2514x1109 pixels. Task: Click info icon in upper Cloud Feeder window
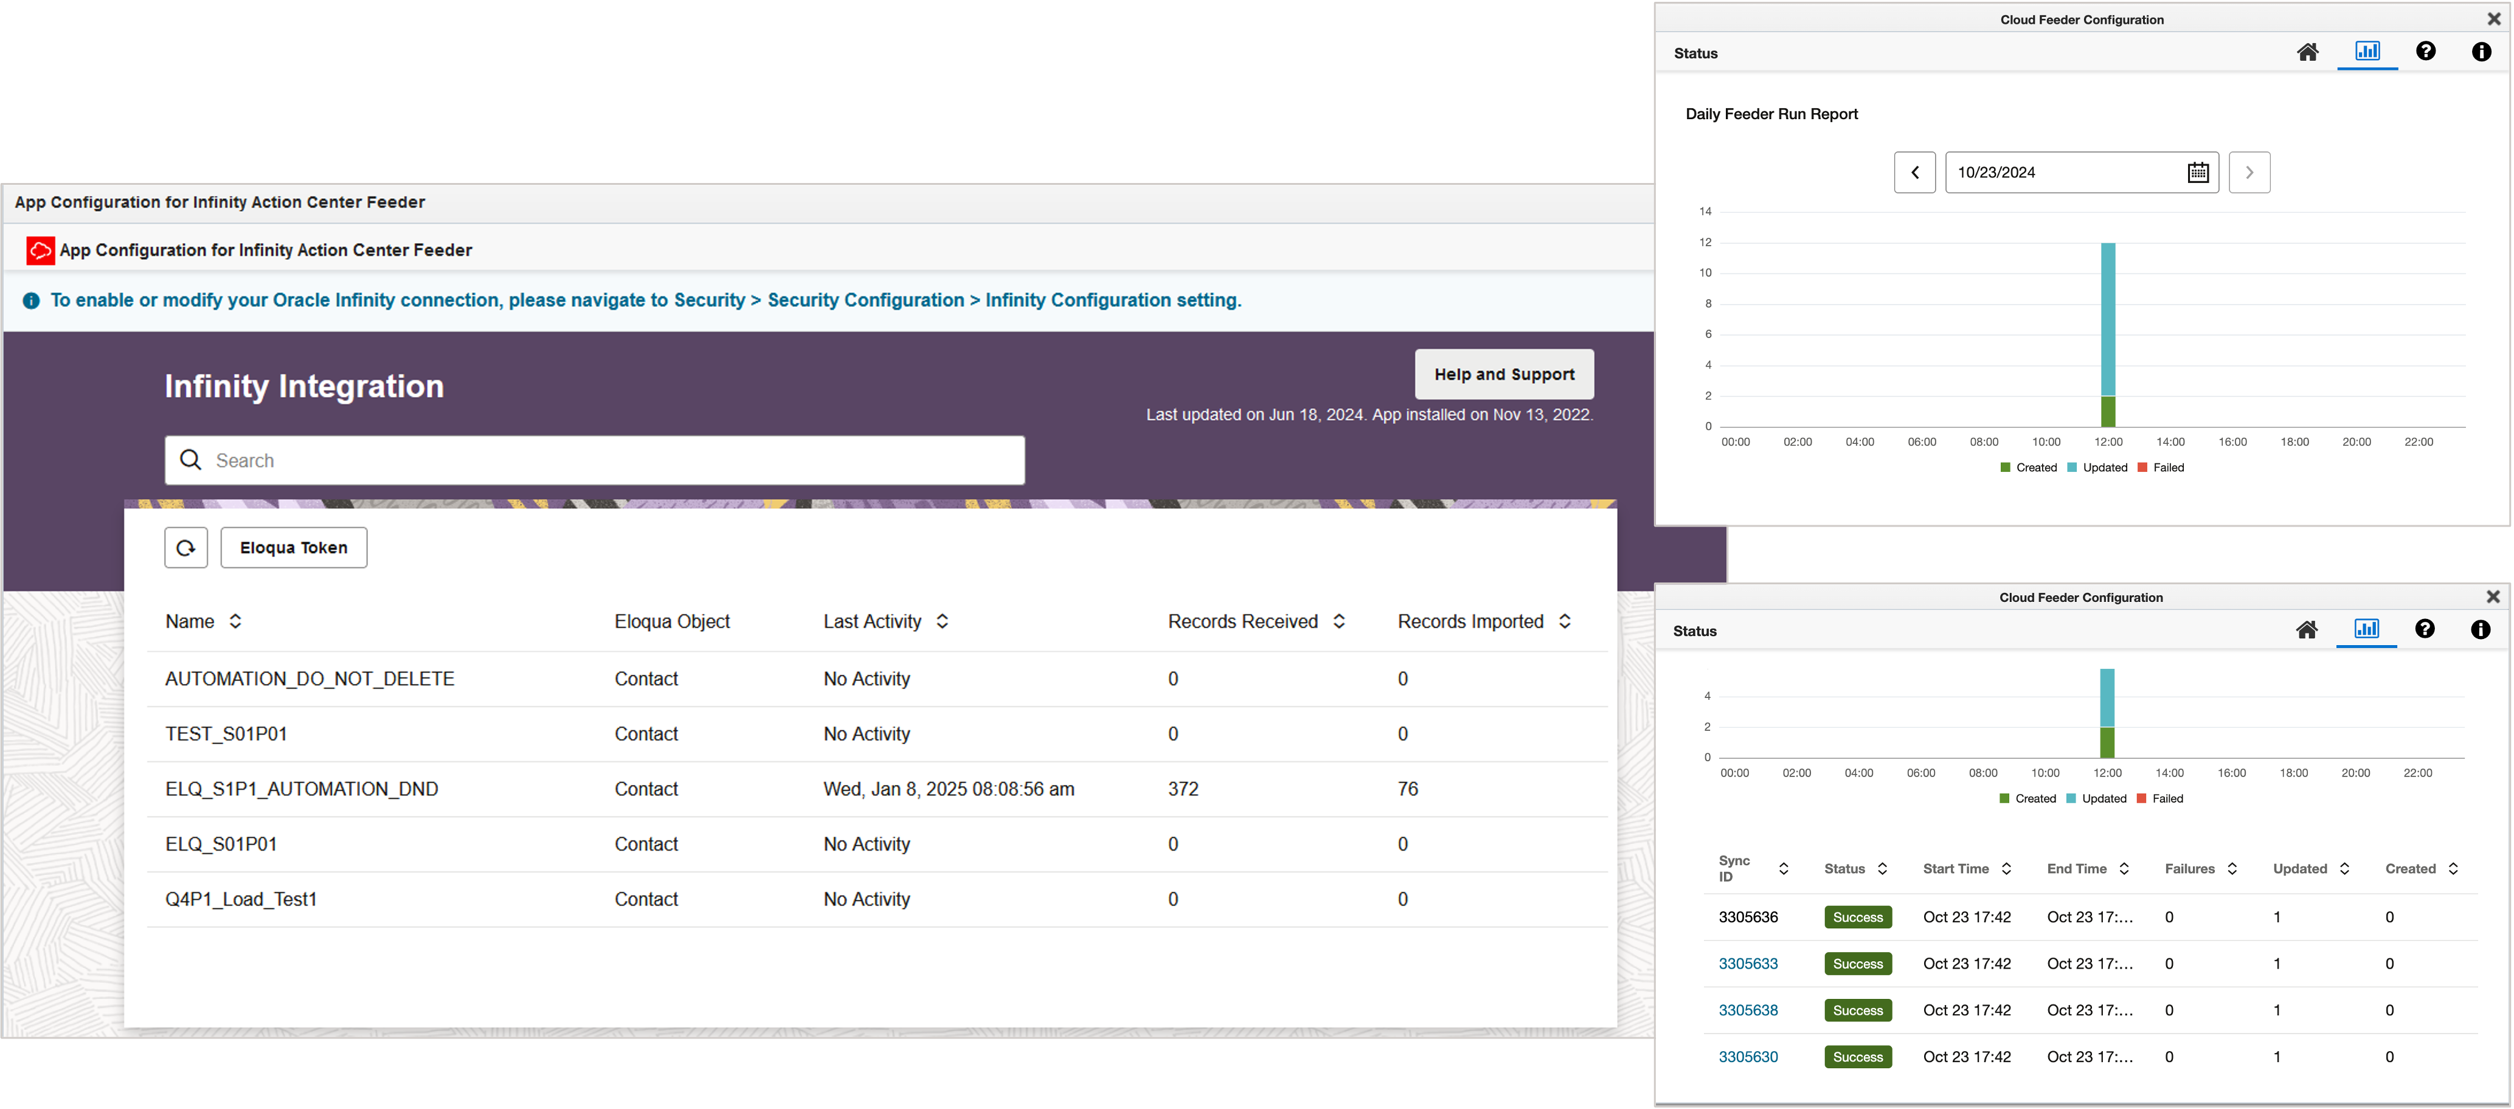2481,53
